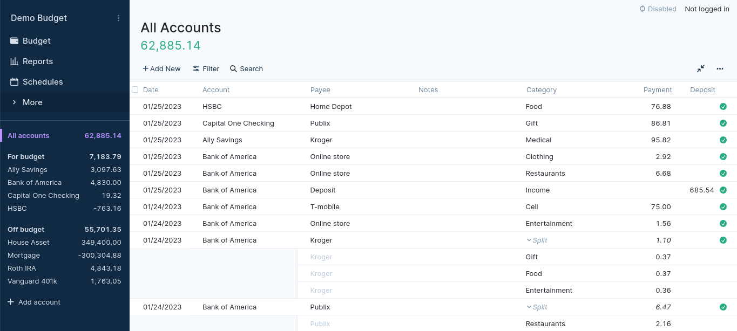Image resolution: width=737 pixels, height=331 pixels.
Task: Open the Demo Budget three-dot menu
Action: pyautogui.click(x=119, y=18)
